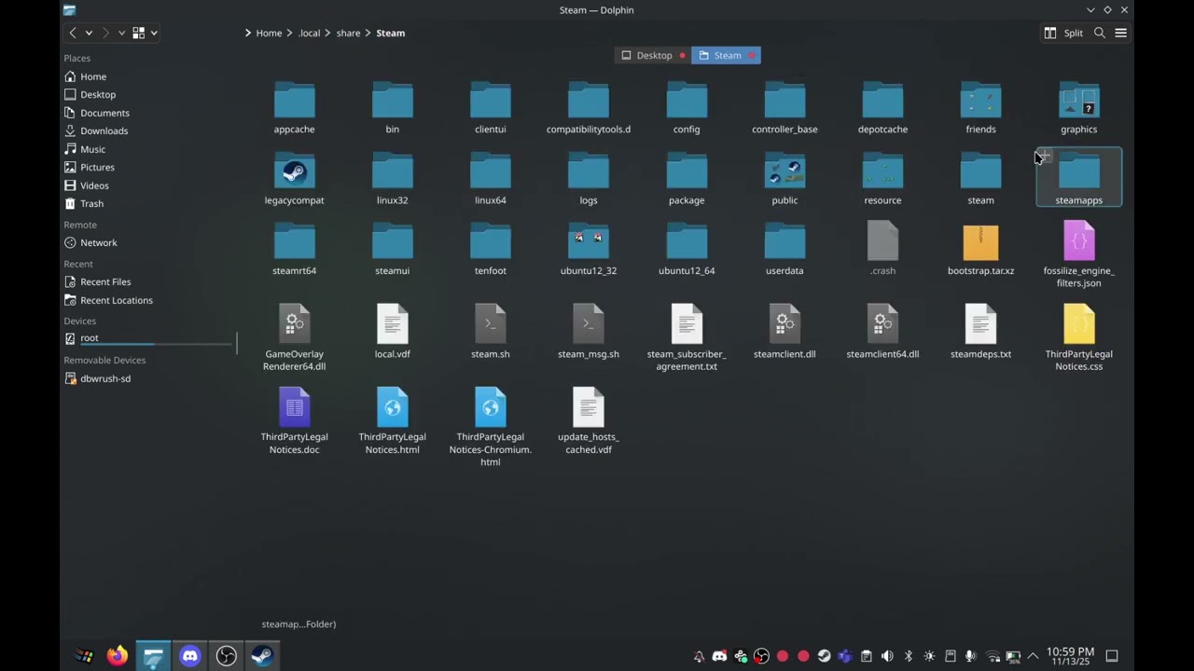Viewport: 1194px width, 671px height.
Task: Select the ThirdPartyLegalNotices.doc file icon
Action: (x=294, y=407)
